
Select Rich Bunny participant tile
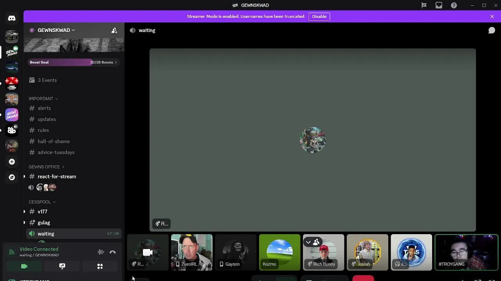(323, 252)
